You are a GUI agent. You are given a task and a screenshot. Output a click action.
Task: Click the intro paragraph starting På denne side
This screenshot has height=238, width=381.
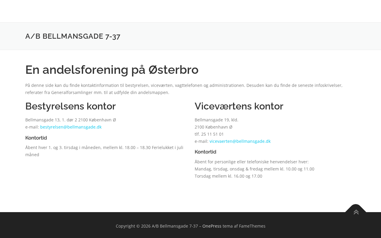tap(184, 89)
